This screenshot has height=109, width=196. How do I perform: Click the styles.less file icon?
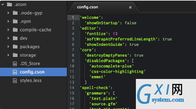[15, 80]
